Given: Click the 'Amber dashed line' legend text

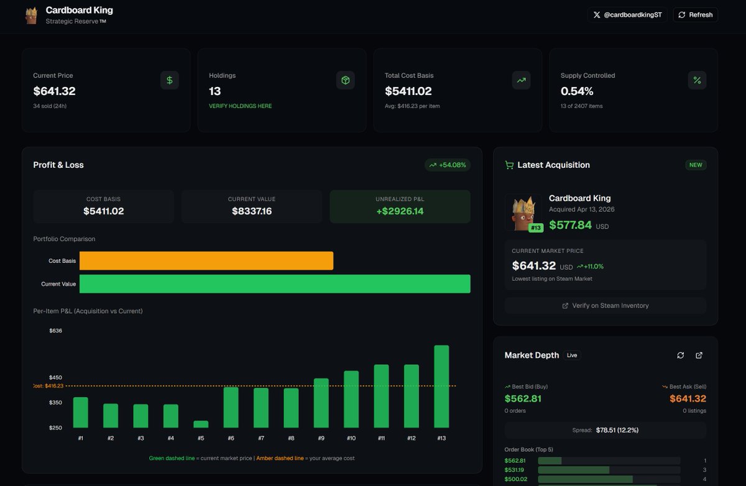Looking at the screenshot, I should click(x=280, y=458).
